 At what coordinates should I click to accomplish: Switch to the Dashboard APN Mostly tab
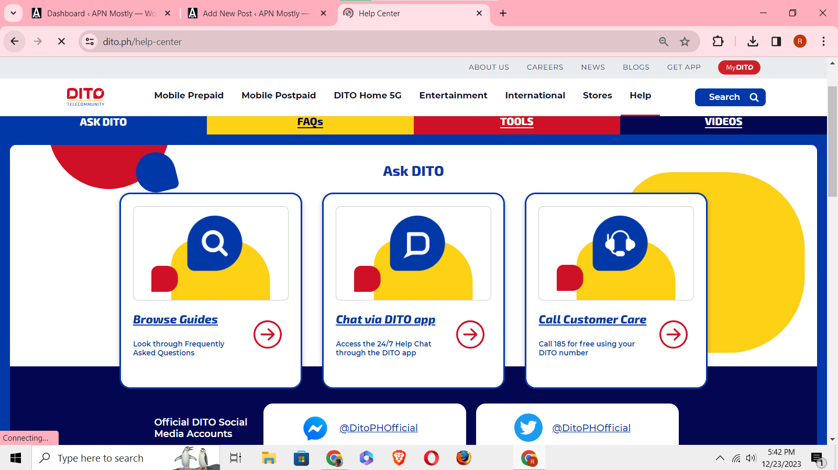[x=101, y=13]
